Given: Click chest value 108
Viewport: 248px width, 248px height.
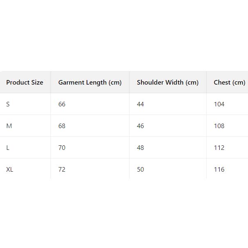Looking at the screenshot, I should pyautogui.click(x=219, y=126).
